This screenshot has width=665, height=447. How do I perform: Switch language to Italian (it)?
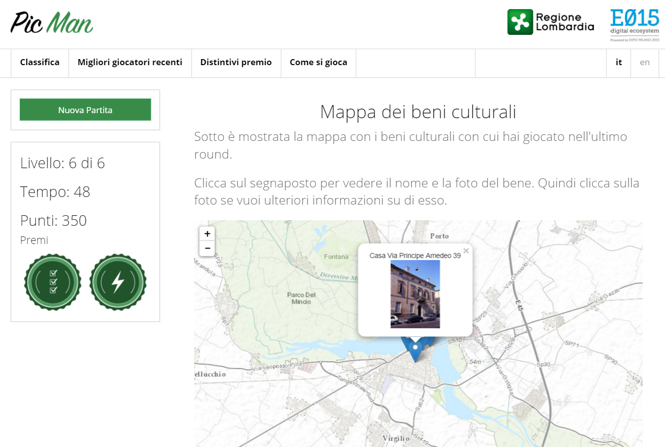click(618, 63)
